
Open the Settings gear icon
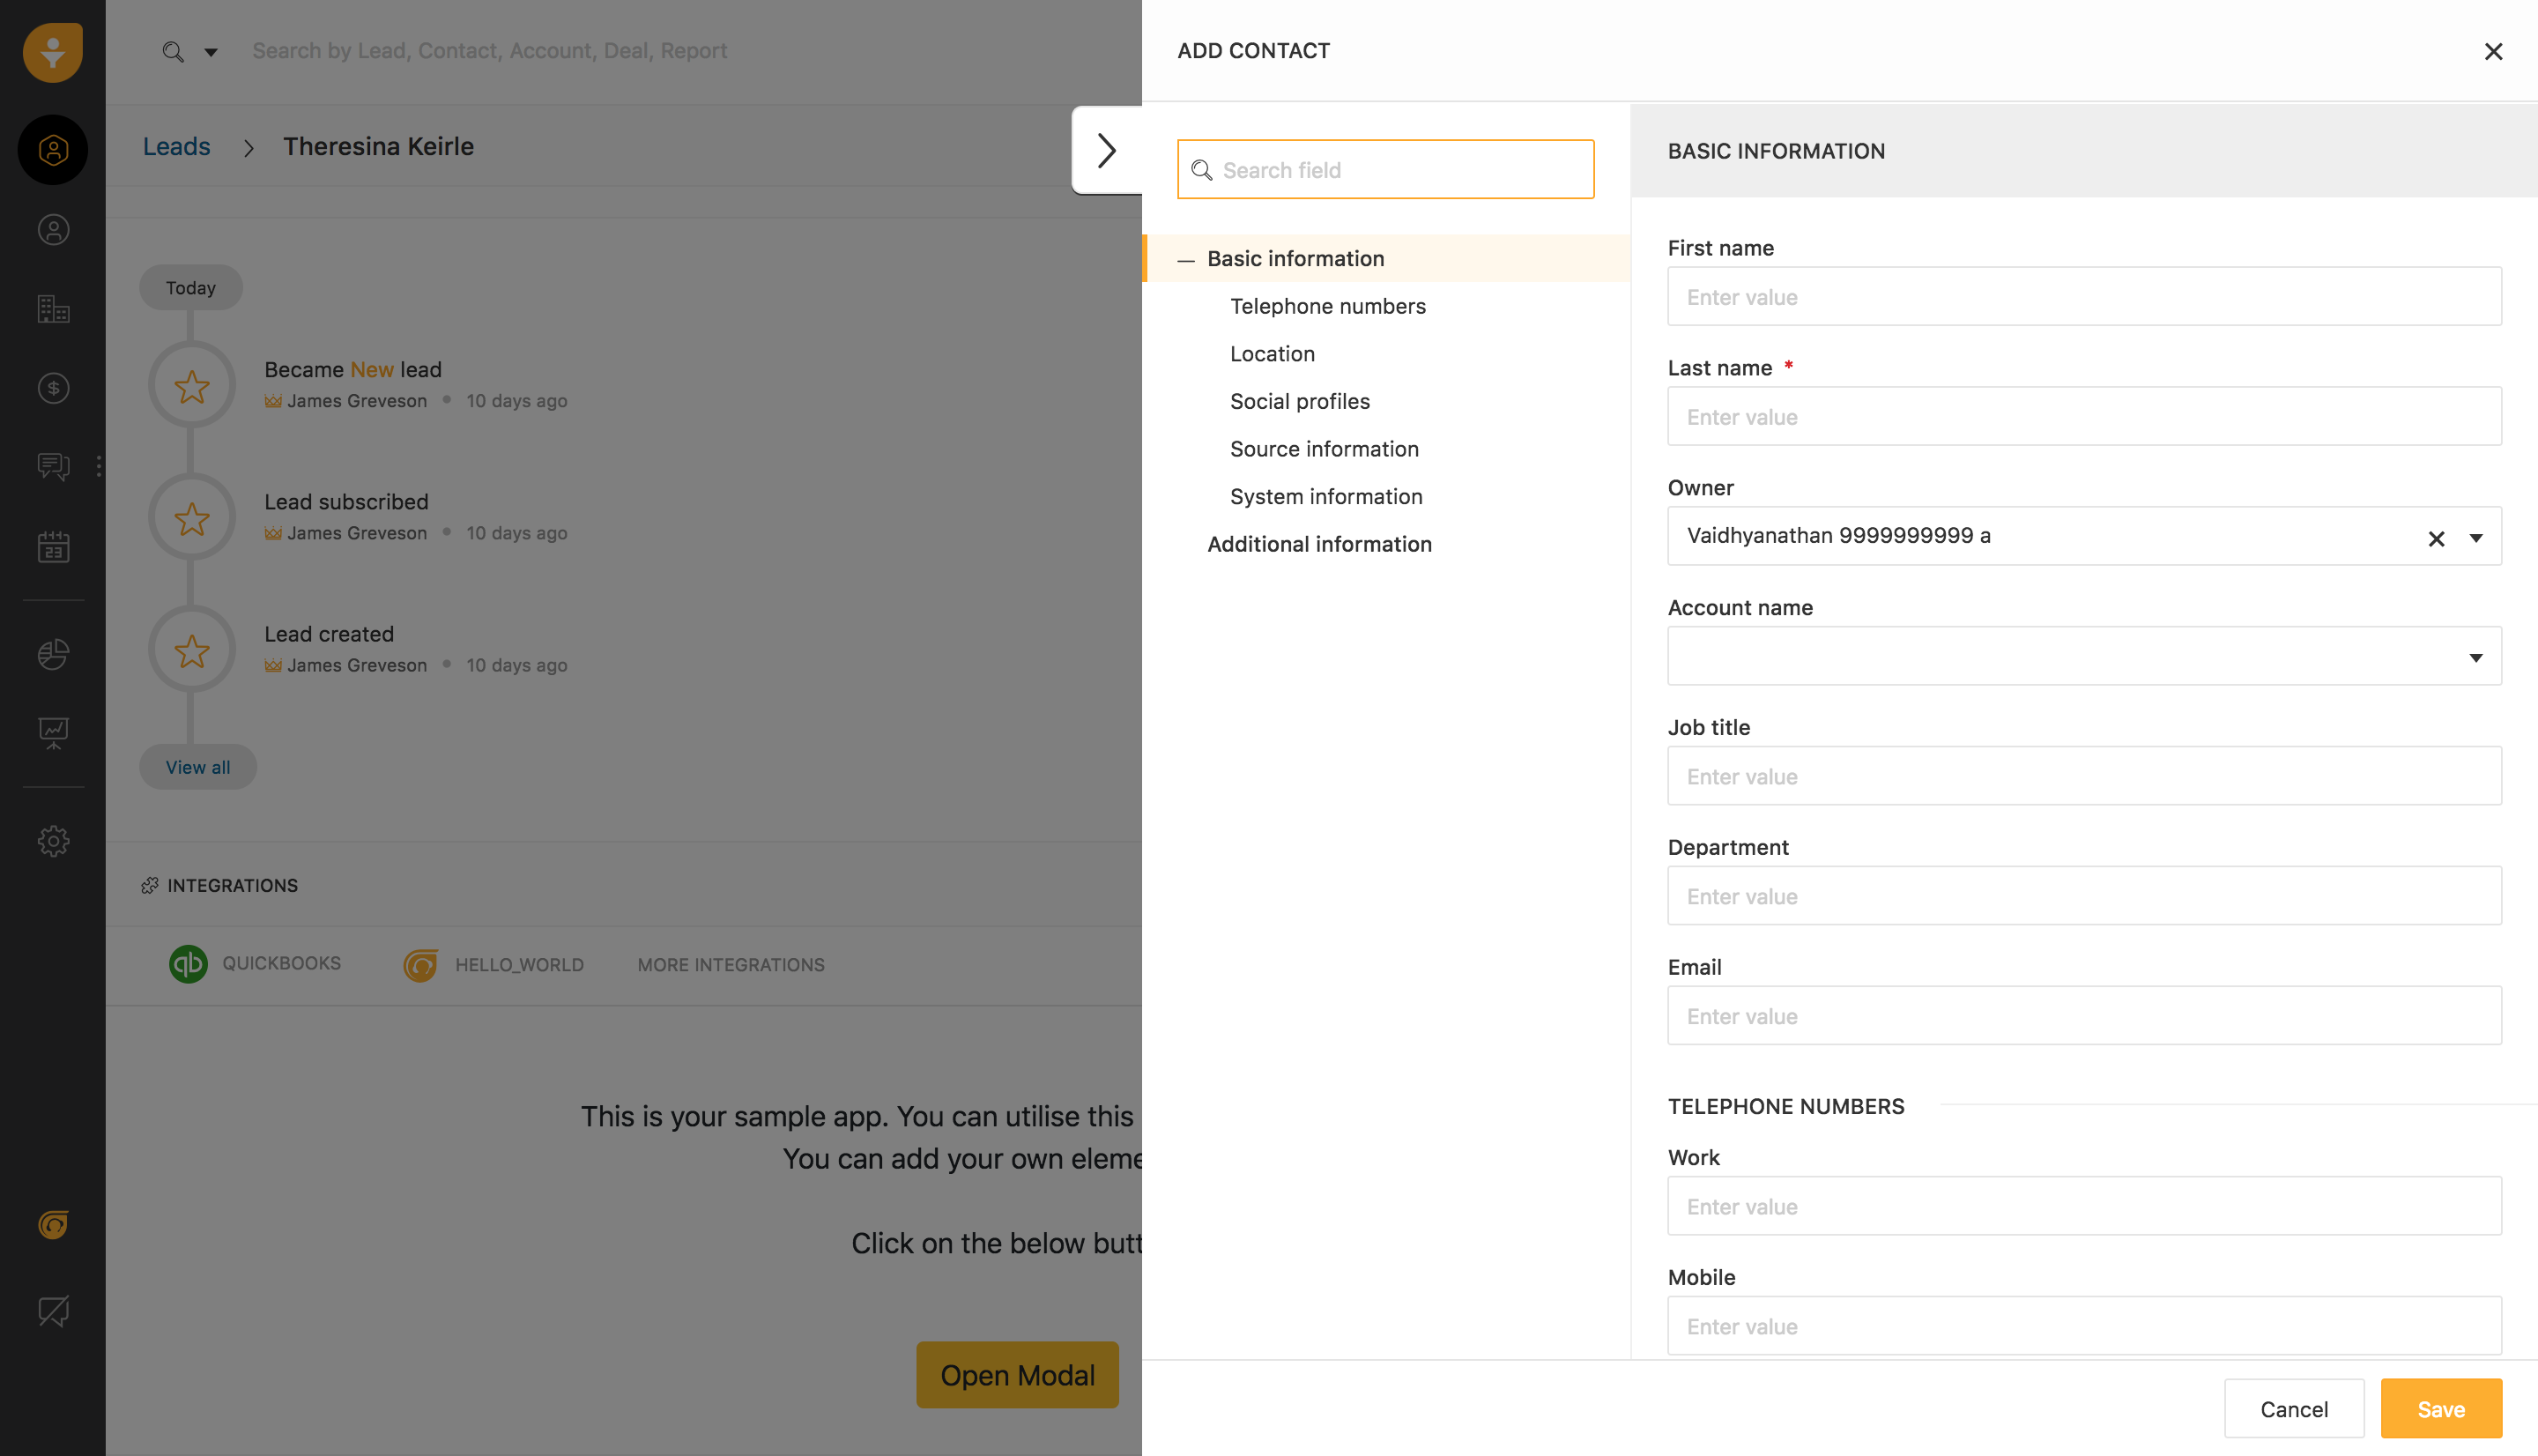click(53, 841)
